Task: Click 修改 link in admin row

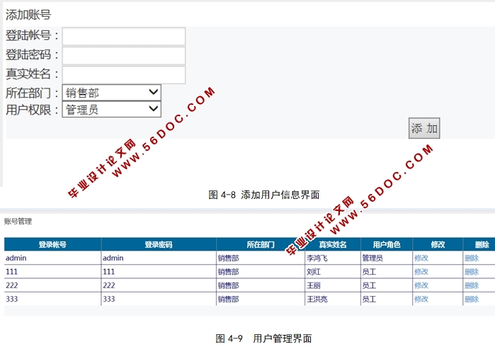Action: click(421, 258)
